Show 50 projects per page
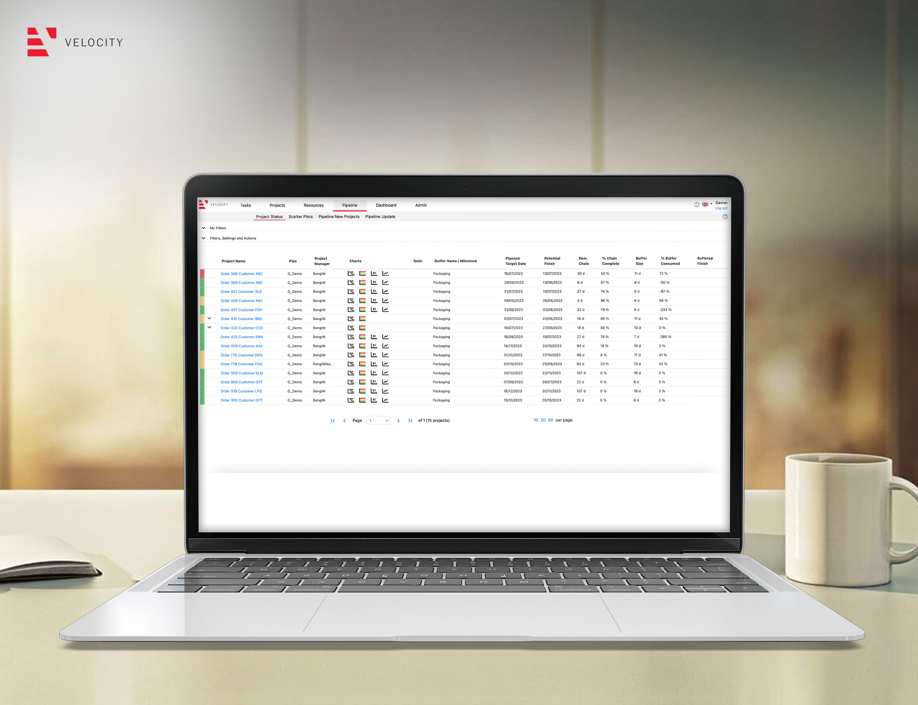The width and height of the screenshot is (918, 705). tap(550, 420)
